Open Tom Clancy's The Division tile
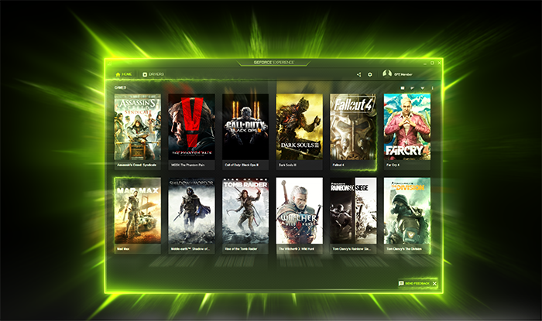This screenshot has width=542, height=321. [407, 215]
